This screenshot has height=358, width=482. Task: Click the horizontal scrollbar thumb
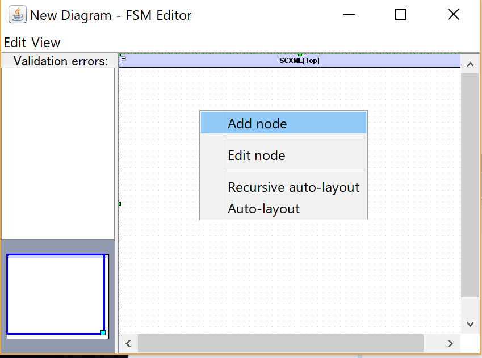280,343
